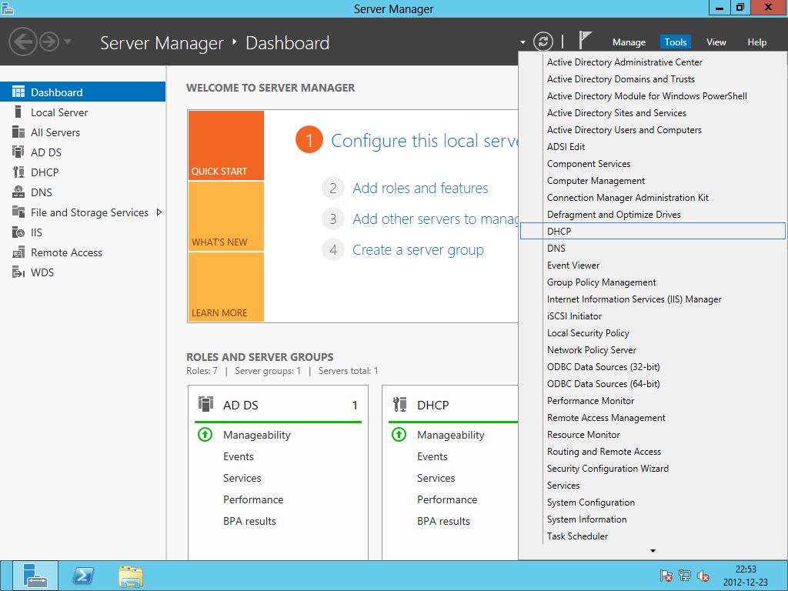Click Action Center flag in tray
This screenshot has height=591, width=788.
(666, 576)
